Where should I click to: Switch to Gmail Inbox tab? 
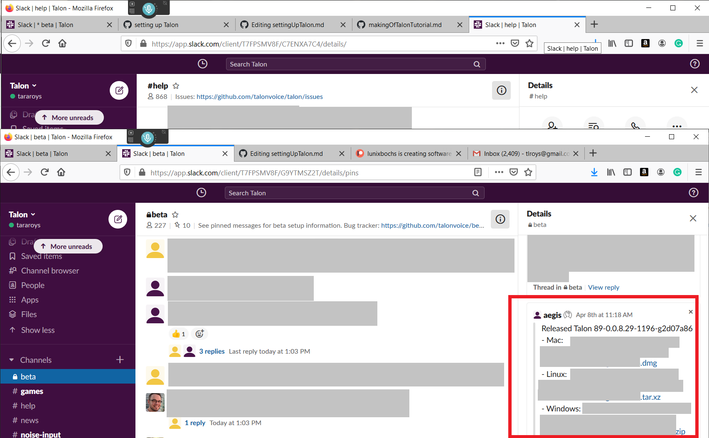coord(526,153)
